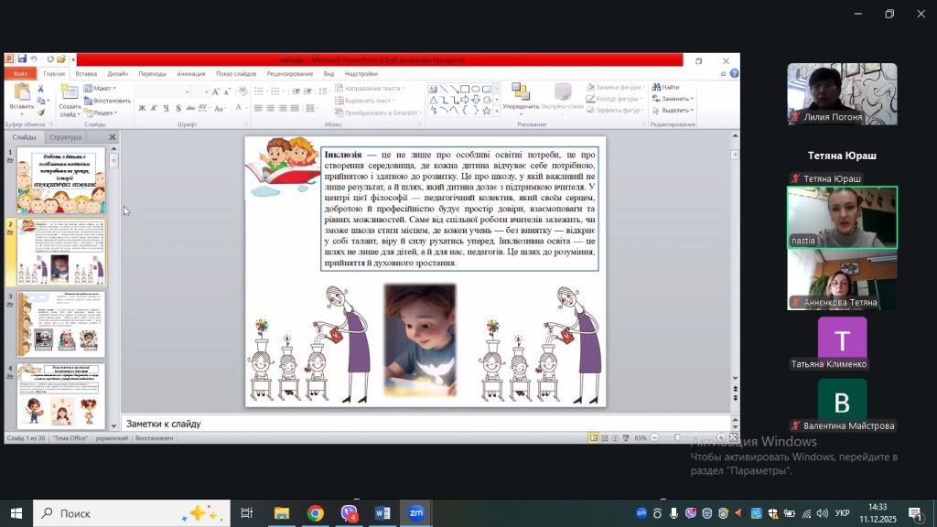
Task: Click the Cut scissors icon
Action: [x=41, y=89]
